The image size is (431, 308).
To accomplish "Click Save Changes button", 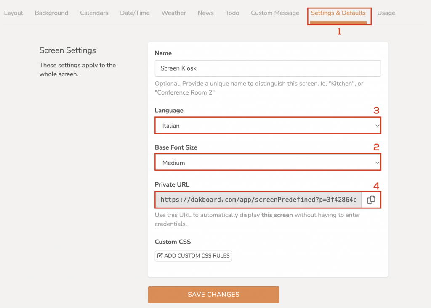I will point(213,295).
